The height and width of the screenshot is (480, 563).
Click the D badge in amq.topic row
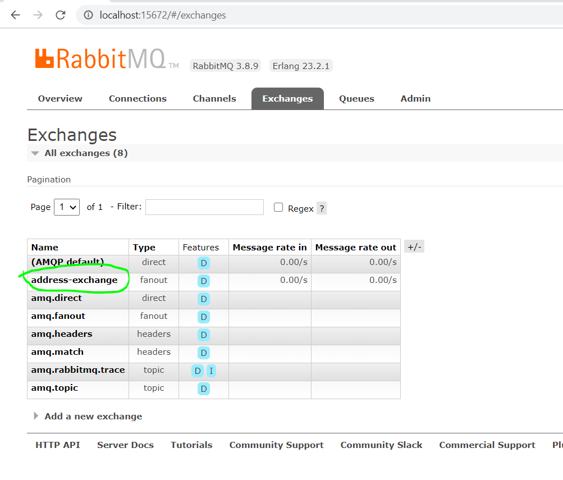click(204, 389)
